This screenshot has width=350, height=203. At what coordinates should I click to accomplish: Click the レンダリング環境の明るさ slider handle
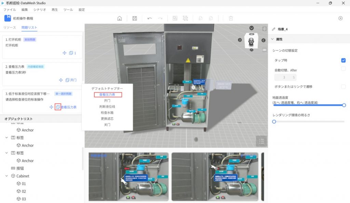(x=274, y=122)
